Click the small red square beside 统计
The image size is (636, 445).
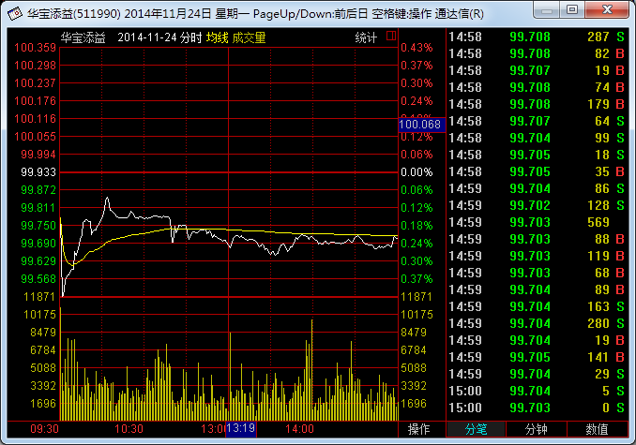pos(390,37)
